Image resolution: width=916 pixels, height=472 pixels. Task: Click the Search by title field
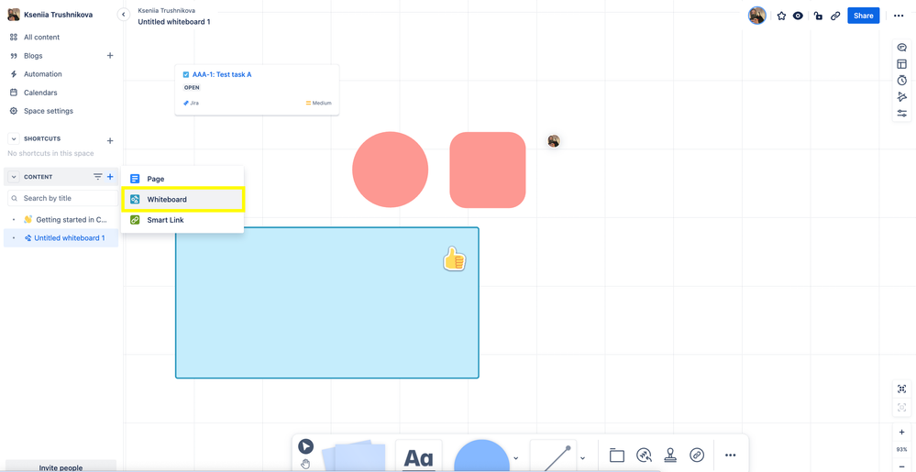[62, 198]
